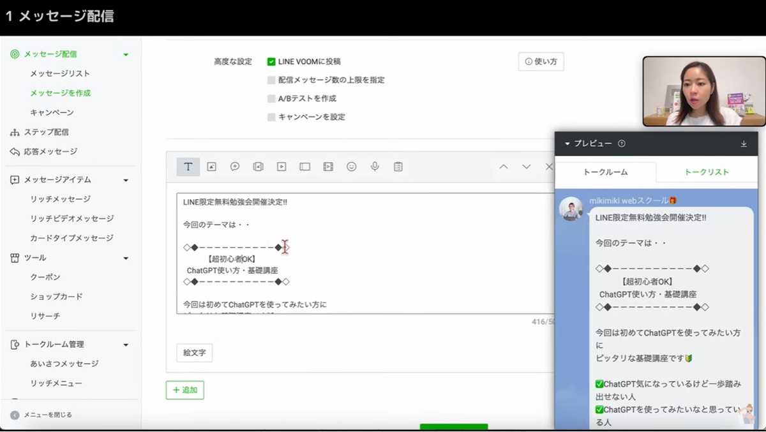
Task: Click the 使い方 help button
Action: 541,62
